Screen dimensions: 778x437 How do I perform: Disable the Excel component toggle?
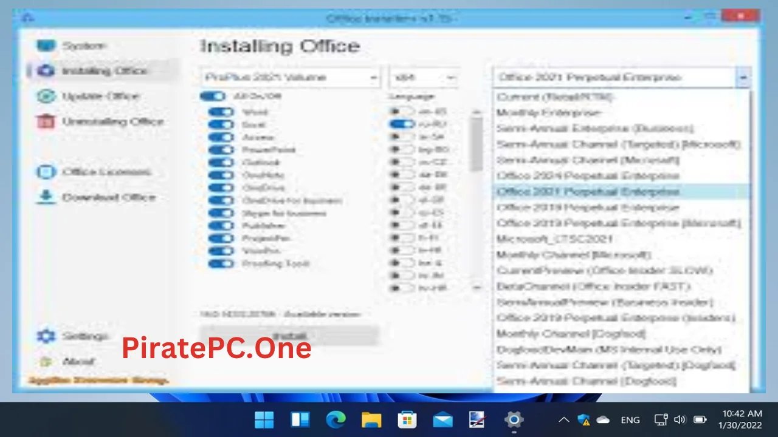coord(221,125)
